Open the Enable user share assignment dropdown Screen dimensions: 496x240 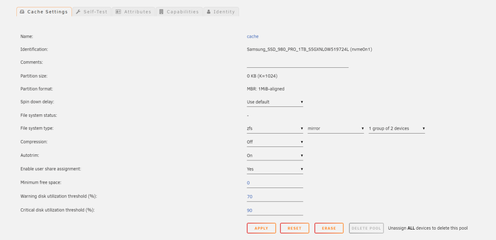click(x=275, y=169)
